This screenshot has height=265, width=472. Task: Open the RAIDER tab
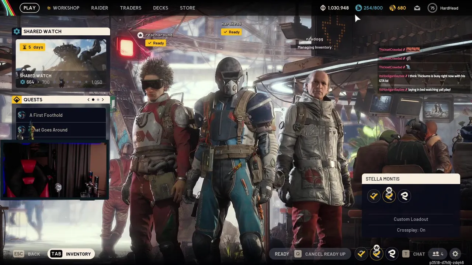pyautogui.click(x=100, y=8)
